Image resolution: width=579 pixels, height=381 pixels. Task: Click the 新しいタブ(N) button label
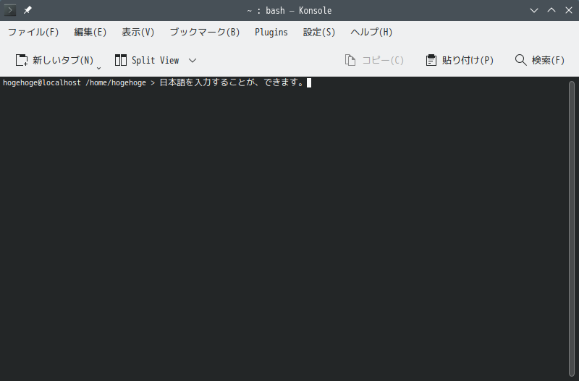coord(63,60)
